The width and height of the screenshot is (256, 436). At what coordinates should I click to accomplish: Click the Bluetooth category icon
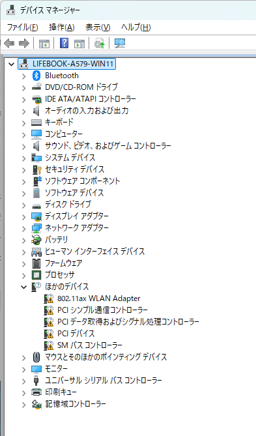[x=36, y=76]
